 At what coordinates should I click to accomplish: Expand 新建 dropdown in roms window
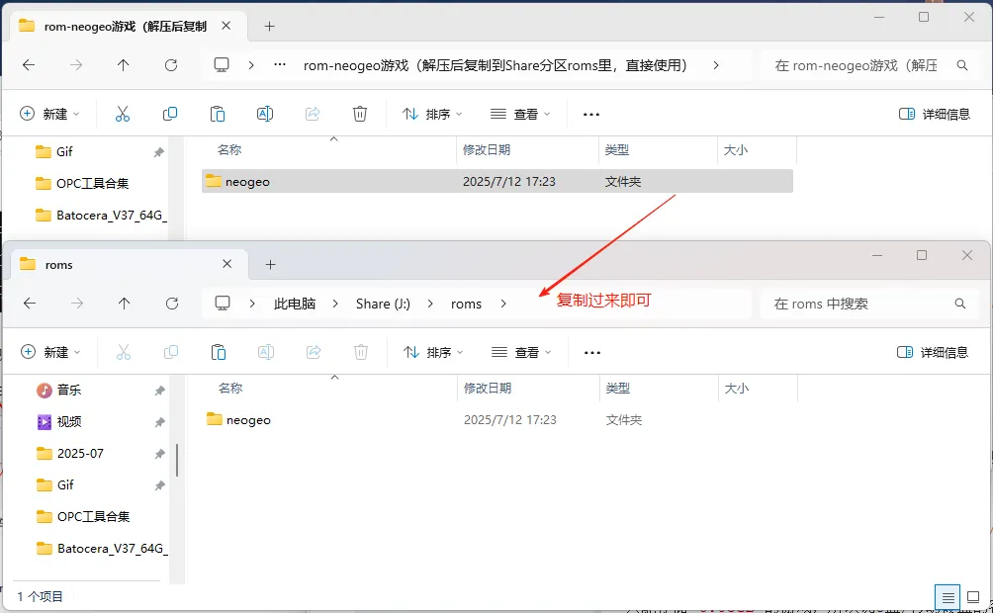click(50, 352)
